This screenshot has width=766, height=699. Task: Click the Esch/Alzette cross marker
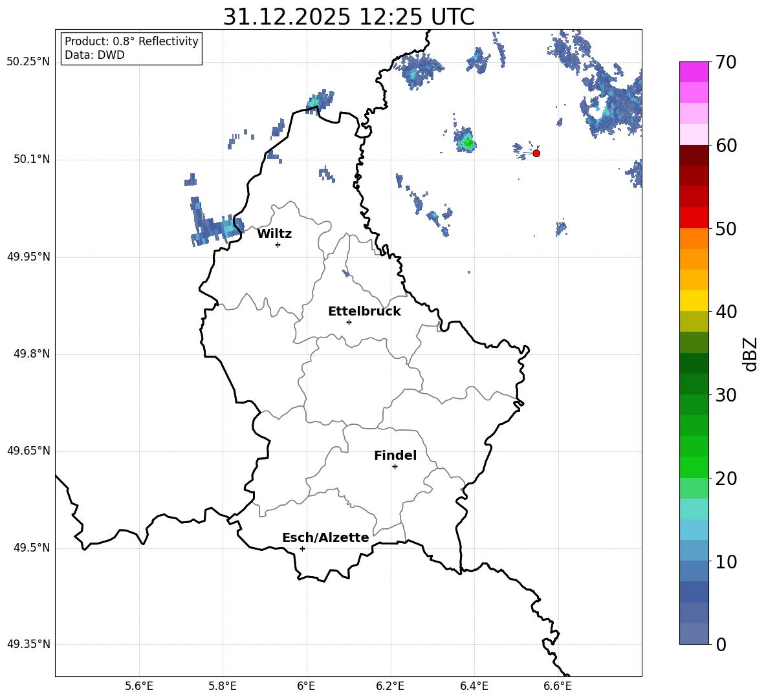click(302, 548)
